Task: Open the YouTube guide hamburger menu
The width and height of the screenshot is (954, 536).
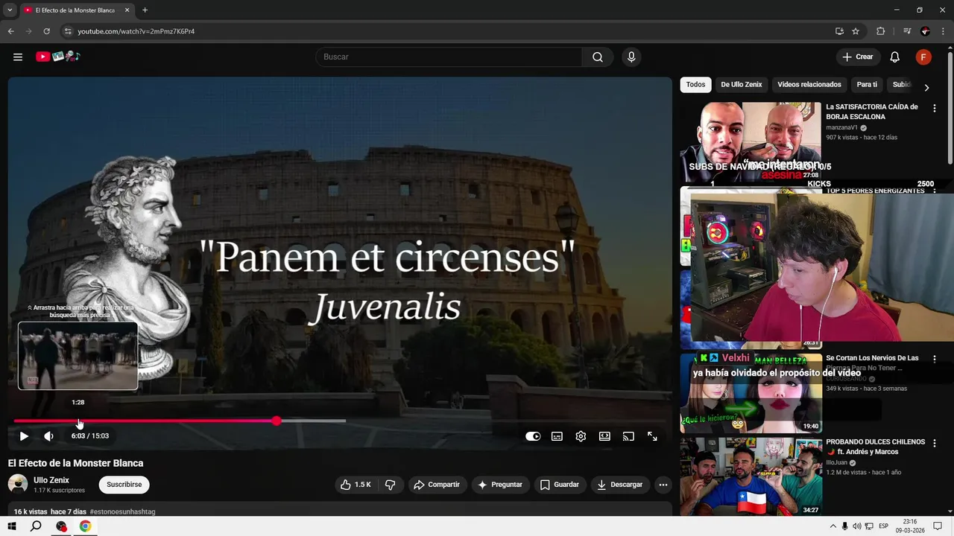Action: pyautogui.click(x=18, y=57)
